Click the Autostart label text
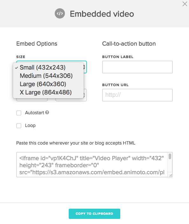The width and height of the screenshot is (189, 224). click(x=34, y=113)
